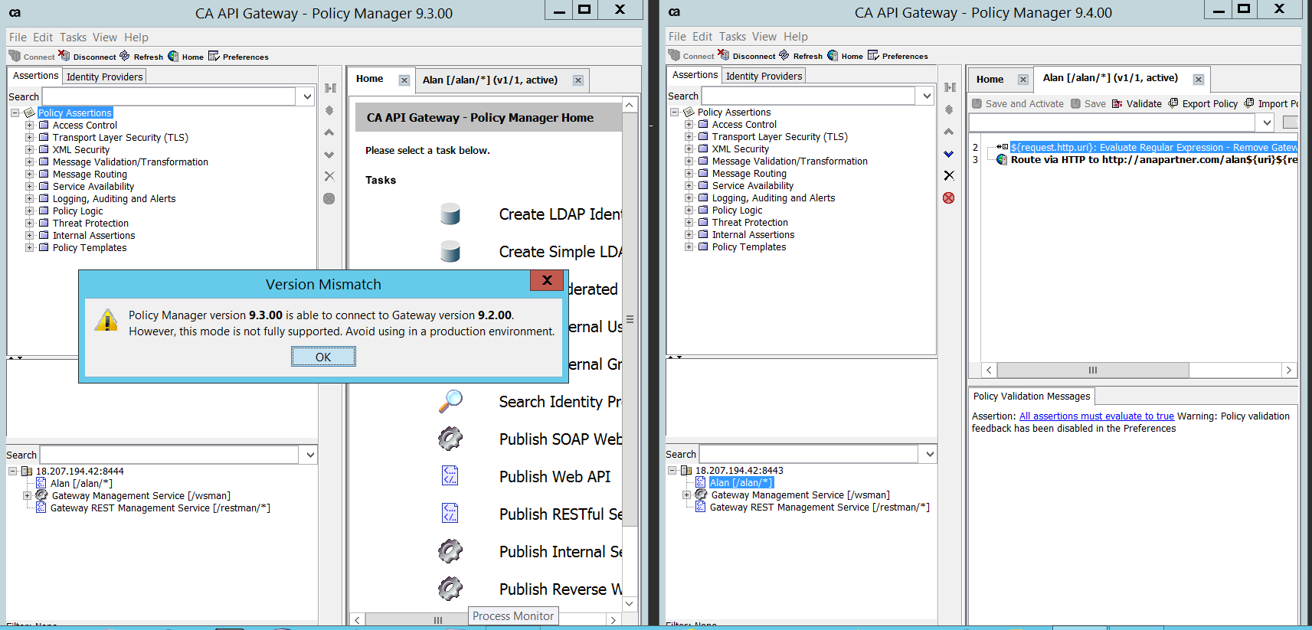This screenshot has height=630, width=1312.
Task: Open the assertions Search dropdown in the 9.4.00 window
Action: pyautogui.click(x=927, y=96)
